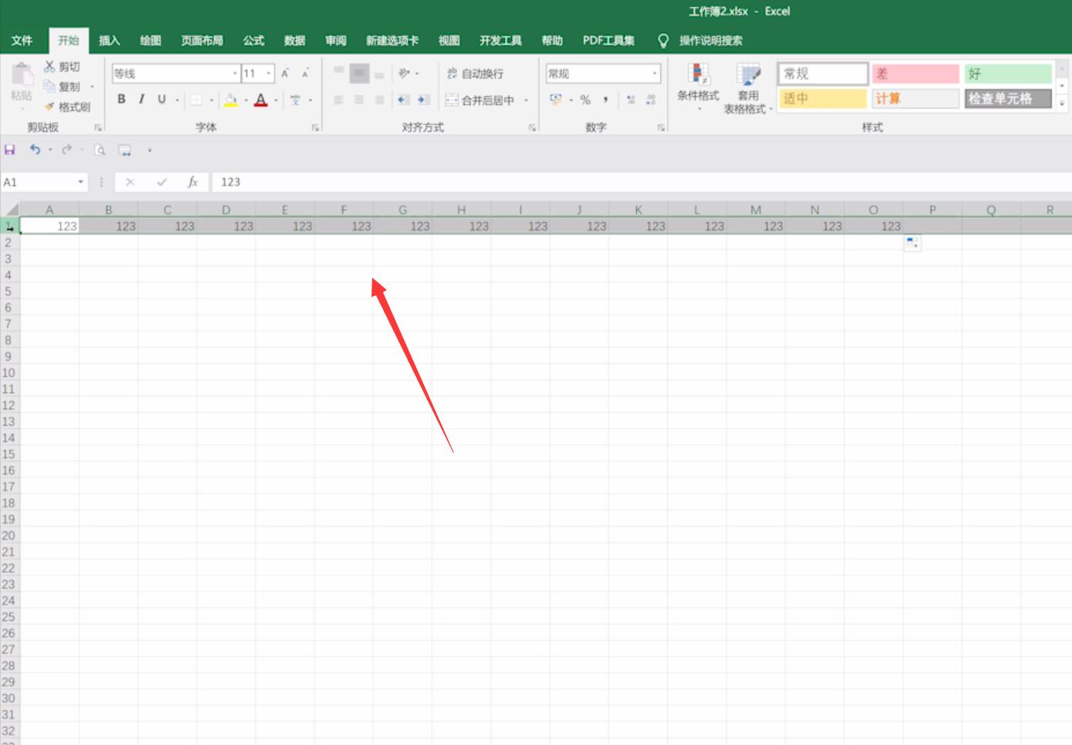The height and width of the screenshot is (745, 1072).
Task: Click the text orientation icon
Action: [x=404, y=73]
